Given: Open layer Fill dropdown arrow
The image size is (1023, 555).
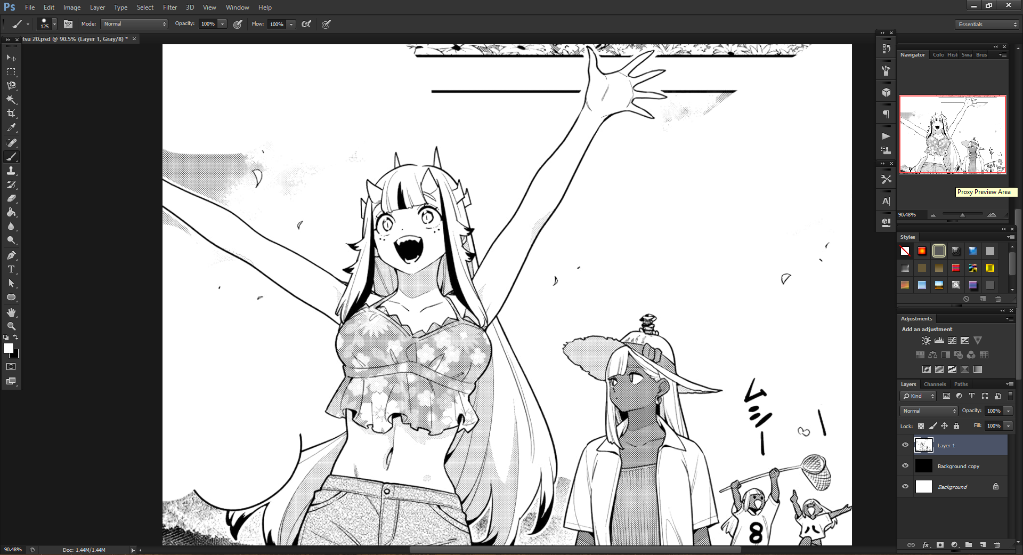Looking at the screenshot, I should click(x=1008, y=426).
